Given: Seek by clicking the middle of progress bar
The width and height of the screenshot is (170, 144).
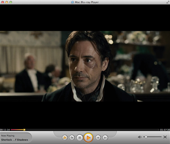Looking at the screenshot, I should pos(85,130).
